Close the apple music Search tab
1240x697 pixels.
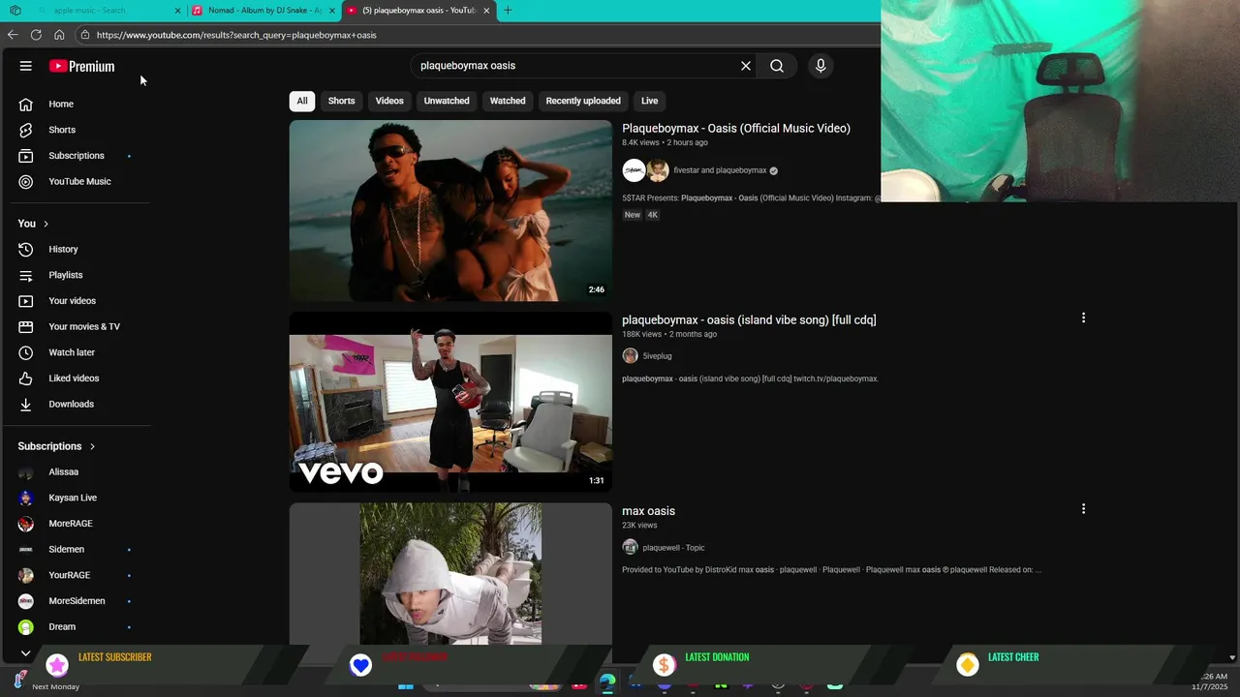177,11
